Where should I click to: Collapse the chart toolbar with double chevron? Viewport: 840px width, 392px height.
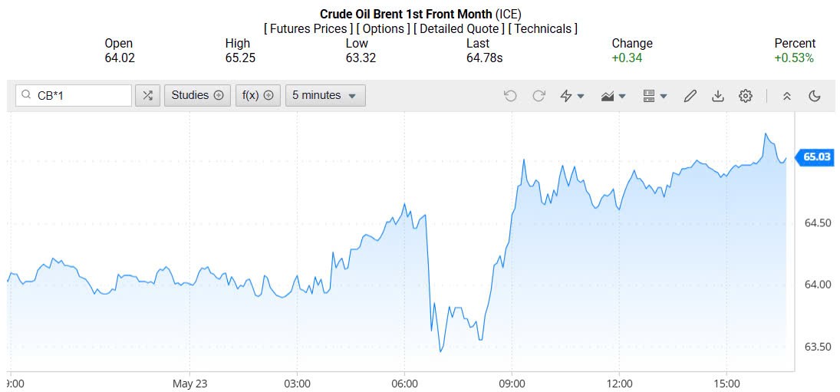(786, 96)
